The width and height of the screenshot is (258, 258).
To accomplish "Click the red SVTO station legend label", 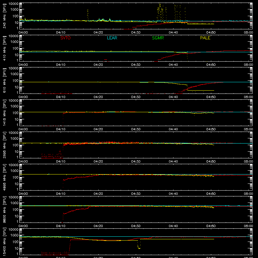I will click(65, 38).
